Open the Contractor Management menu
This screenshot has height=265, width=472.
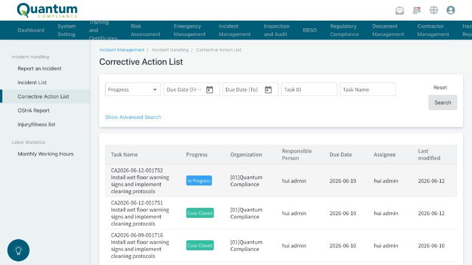[433, 31]
